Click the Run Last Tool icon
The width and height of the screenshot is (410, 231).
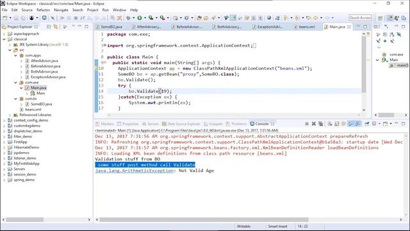(x=163, y=18)
